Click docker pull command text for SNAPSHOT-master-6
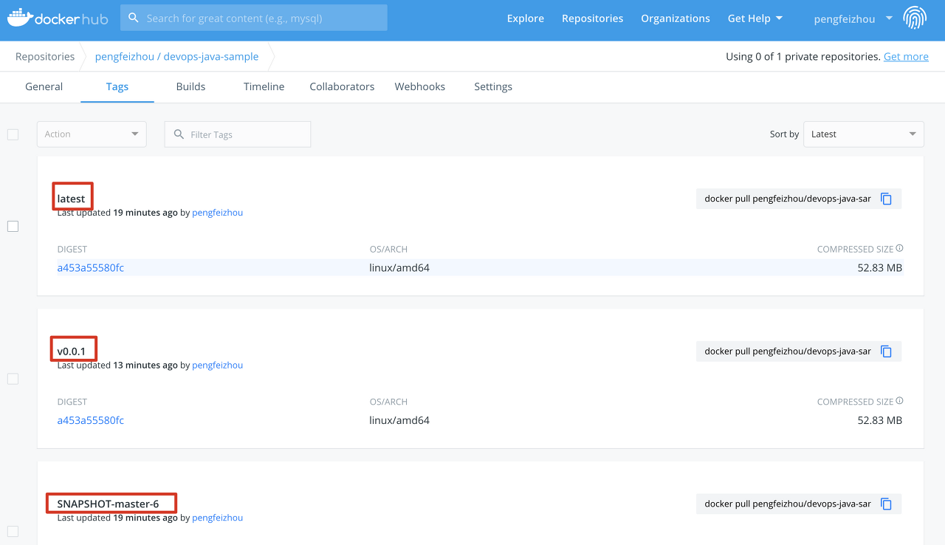 [788, 504]
